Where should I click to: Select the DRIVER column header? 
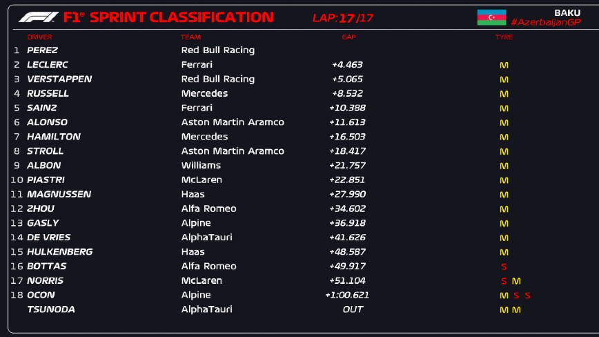point(39,37)
